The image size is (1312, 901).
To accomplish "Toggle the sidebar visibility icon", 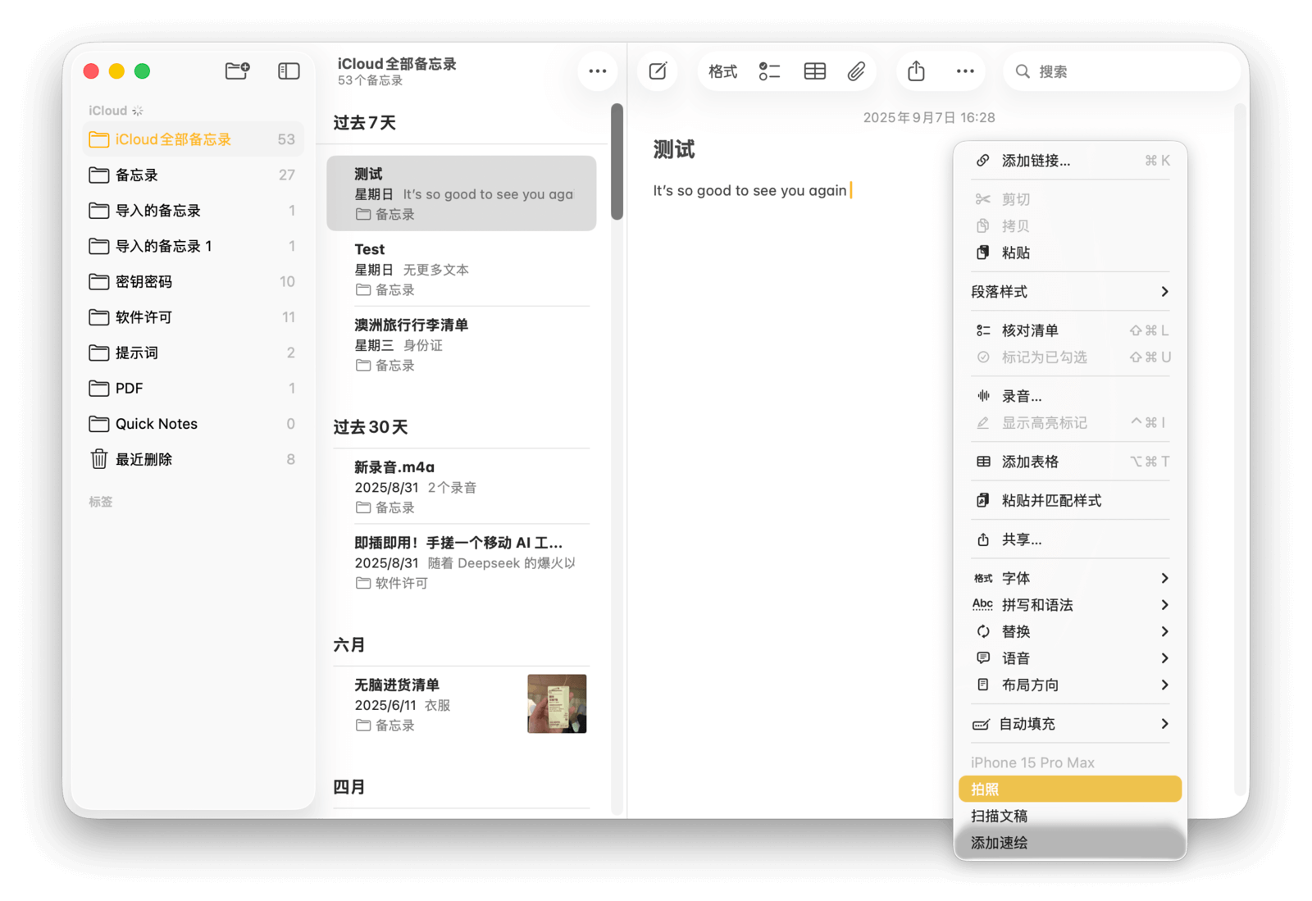I will click(x=289, y=71).
